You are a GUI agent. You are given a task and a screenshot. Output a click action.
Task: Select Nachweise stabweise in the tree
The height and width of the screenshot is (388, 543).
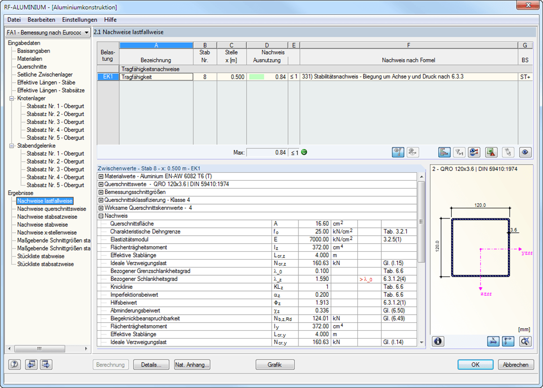[x=42, y=225]
